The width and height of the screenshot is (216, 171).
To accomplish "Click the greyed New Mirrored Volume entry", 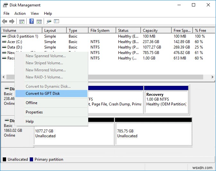I will (51, 70).
